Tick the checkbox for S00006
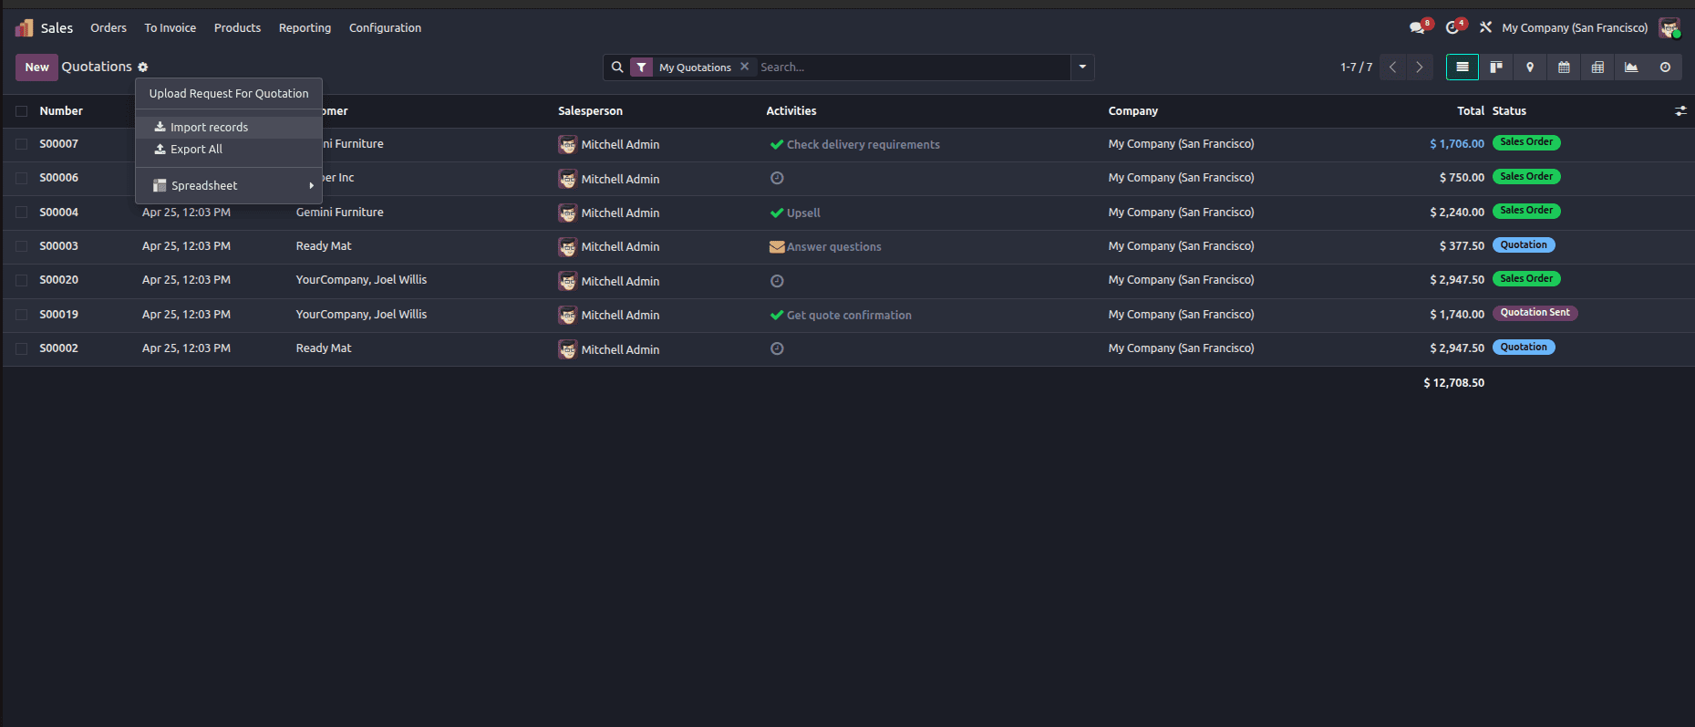 click(x=21, y=179)
